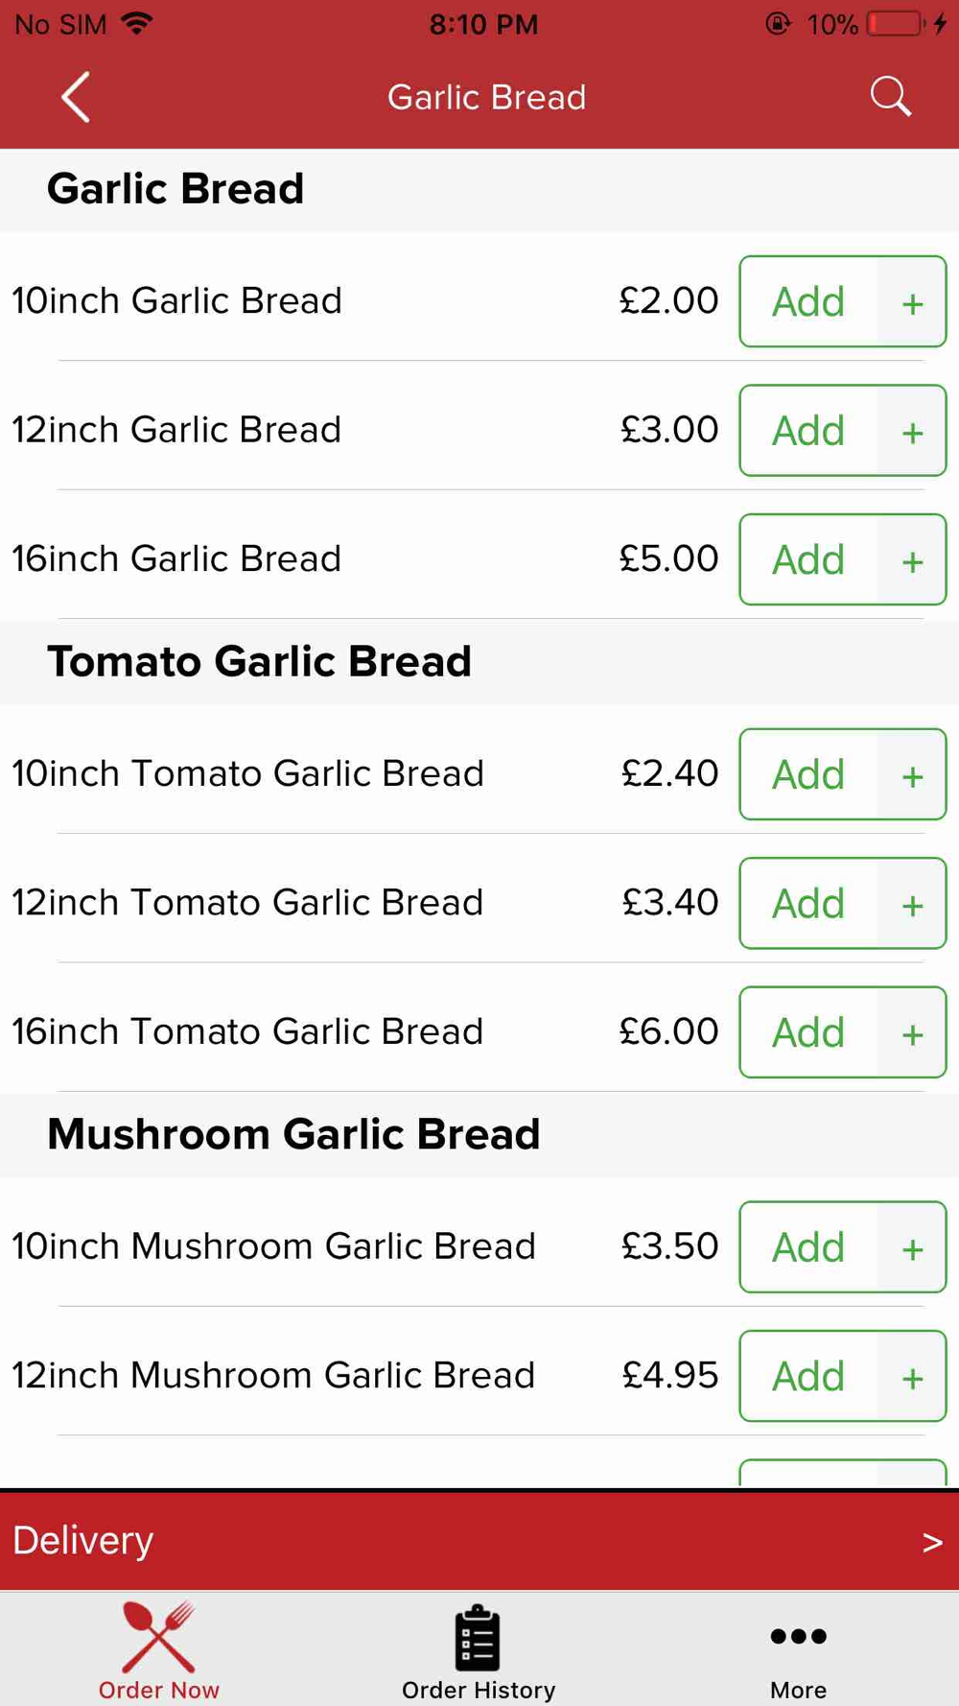Open Order History clipboard icon

pos(478,1637)
